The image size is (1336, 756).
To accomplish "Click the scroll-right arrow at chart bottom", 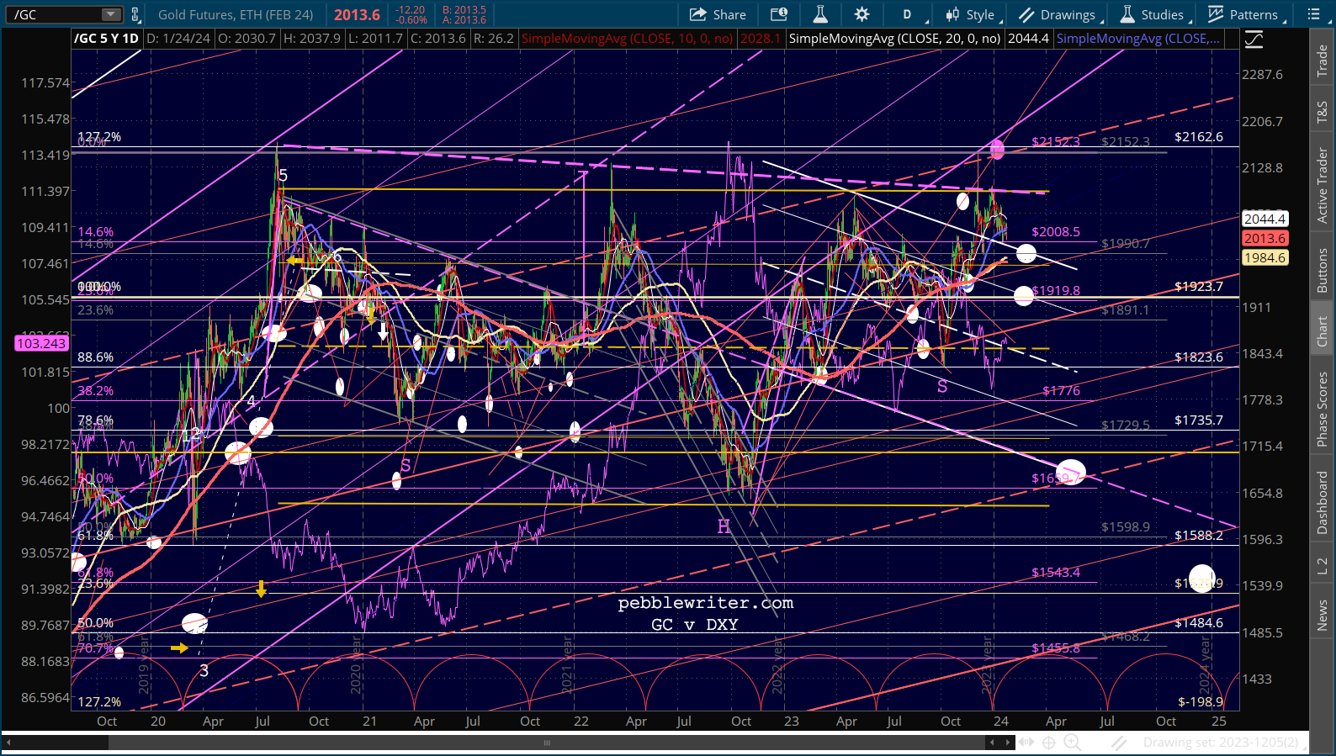I will pyautogui.click(x=1007, y=743).
